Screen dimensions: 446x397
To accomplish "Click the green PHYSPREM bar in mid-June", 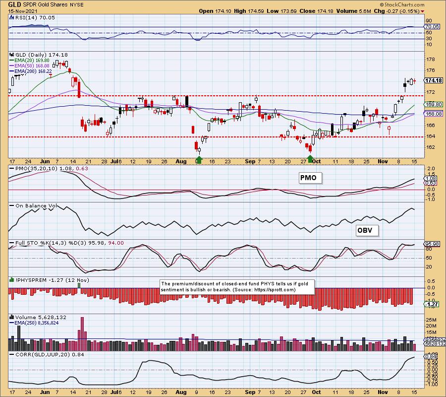I will 79,285.
